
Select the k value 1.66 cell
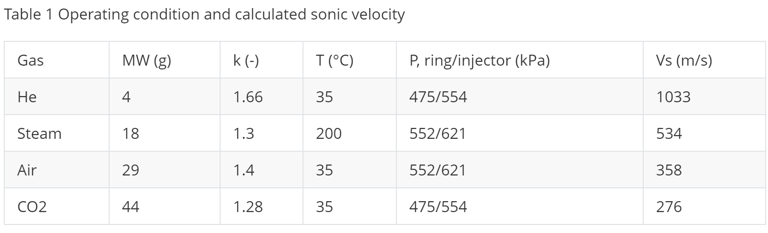pyautogui.click(x=248, y=97)
